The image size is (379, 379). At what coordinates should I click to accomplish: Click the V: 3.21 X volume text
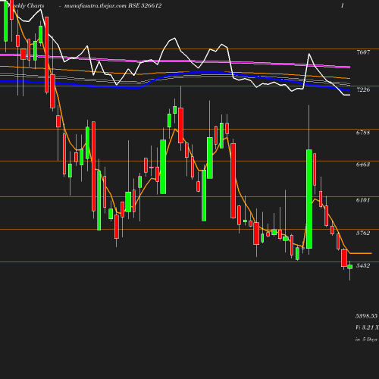point(367,327)
